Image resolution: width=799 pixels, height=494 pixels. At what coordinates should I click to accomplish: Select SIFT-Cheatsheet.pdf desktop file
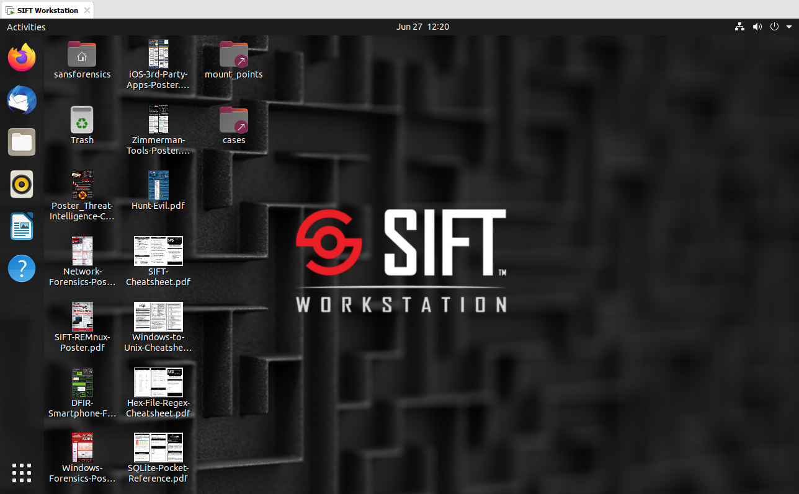pyautogui.click(x=158, y=251)
